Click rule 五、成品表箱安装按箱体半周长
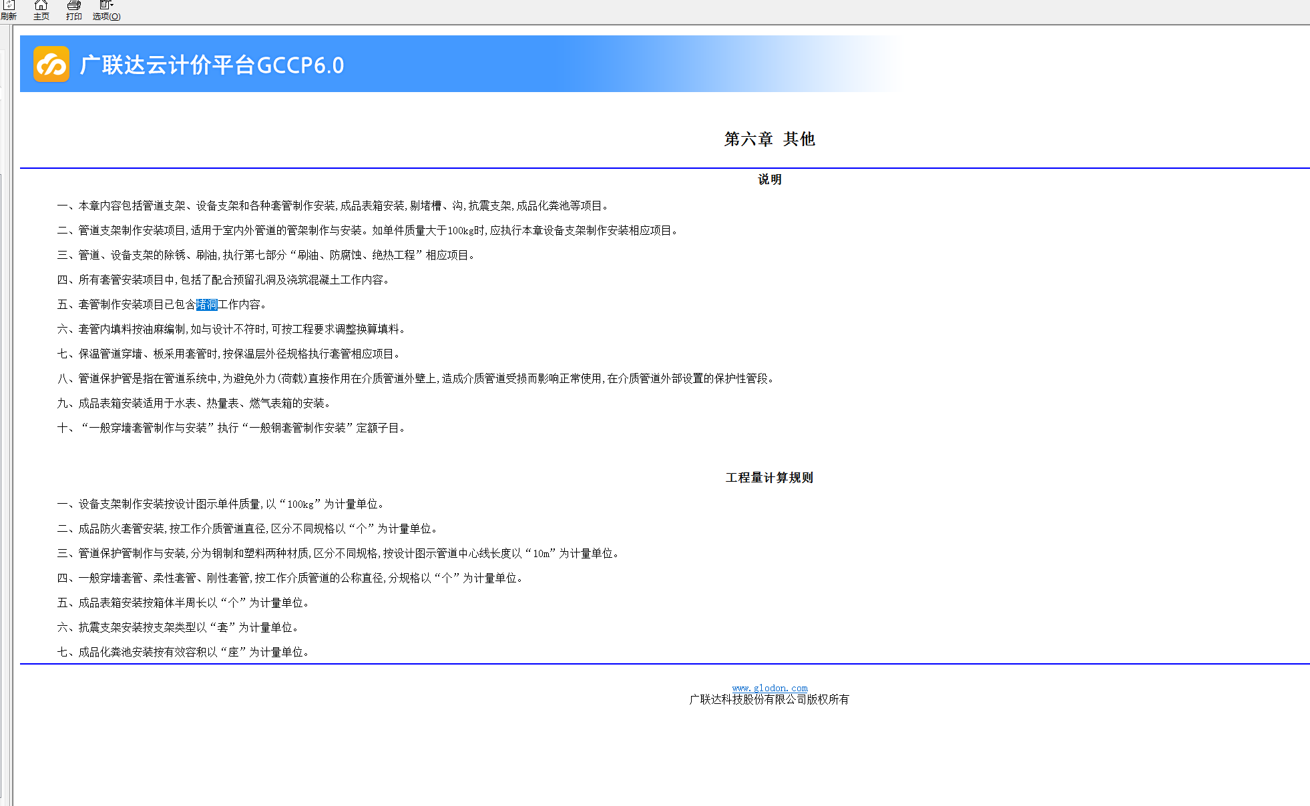The height and width of the screenshot is (806, 1310). tap(184, 603)
